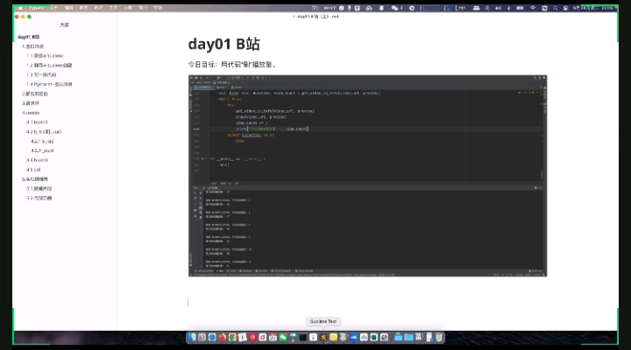
Task: Jump to outline item 4.2.2 _uuid
Action: click(x=42, y=150)
